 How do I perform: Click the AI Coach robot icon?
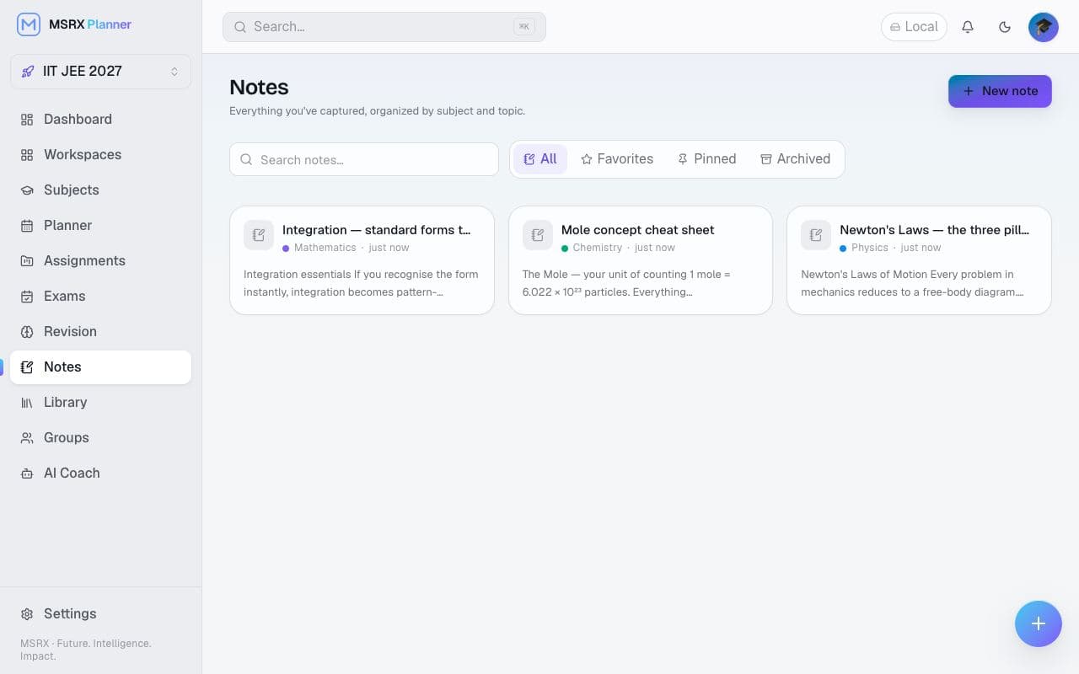27,473
